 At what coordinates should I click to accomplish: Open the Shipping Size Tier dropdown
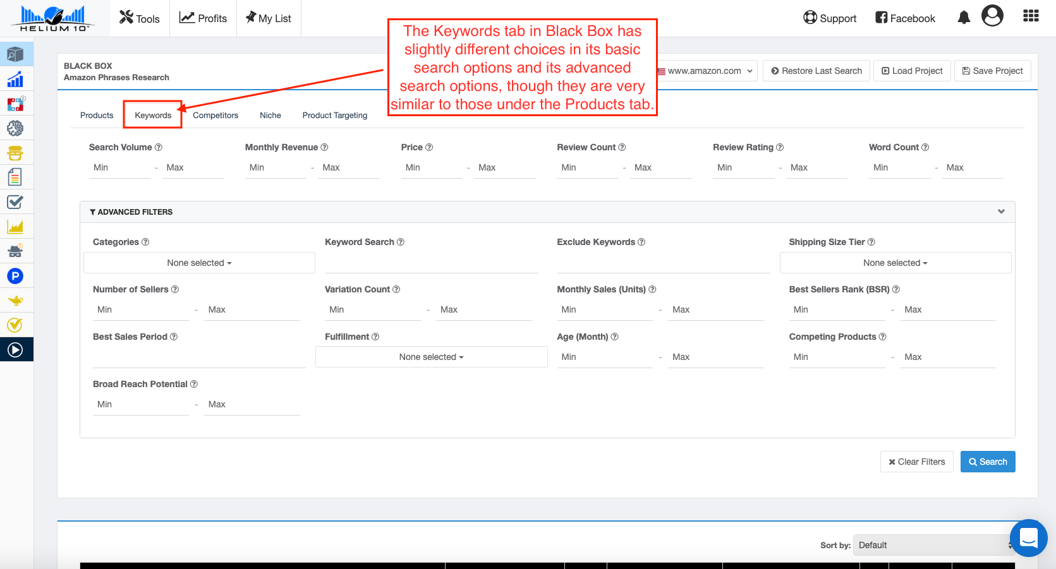[895, 263]
